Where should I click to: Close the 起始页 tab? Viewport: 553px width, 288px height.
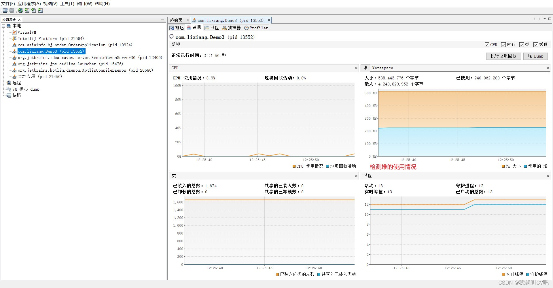188,20
